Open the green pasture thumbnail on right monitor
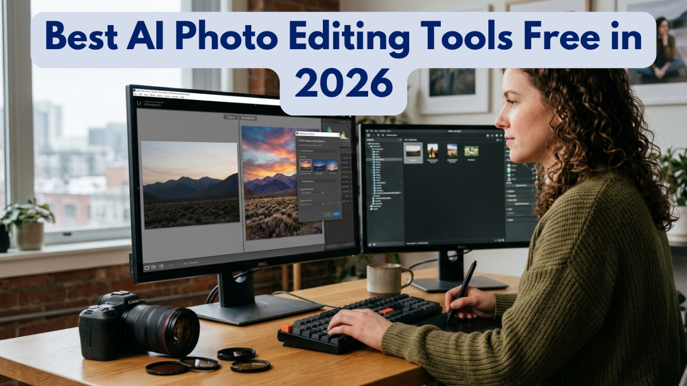Image resolution: width=687 pixels, height=386 pixels. tap(471, 151)
